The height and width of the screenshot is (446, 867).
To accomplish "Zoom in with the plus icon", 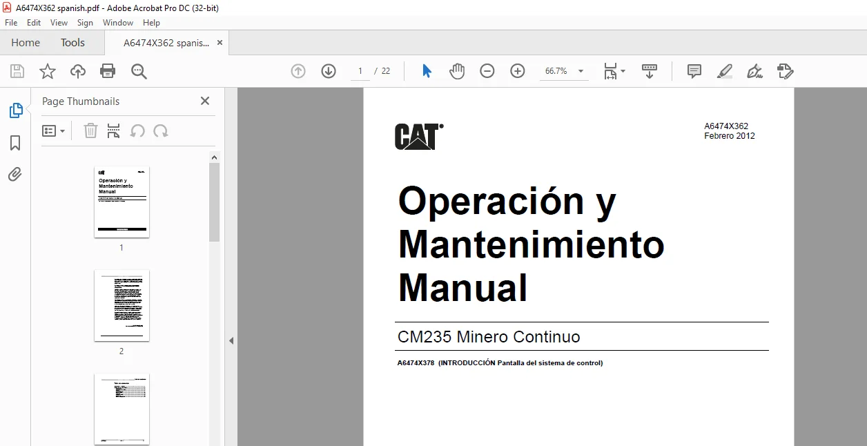I will coord(518,71).
